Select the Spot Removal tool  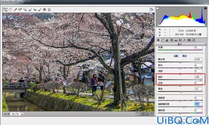click(30, 10)
